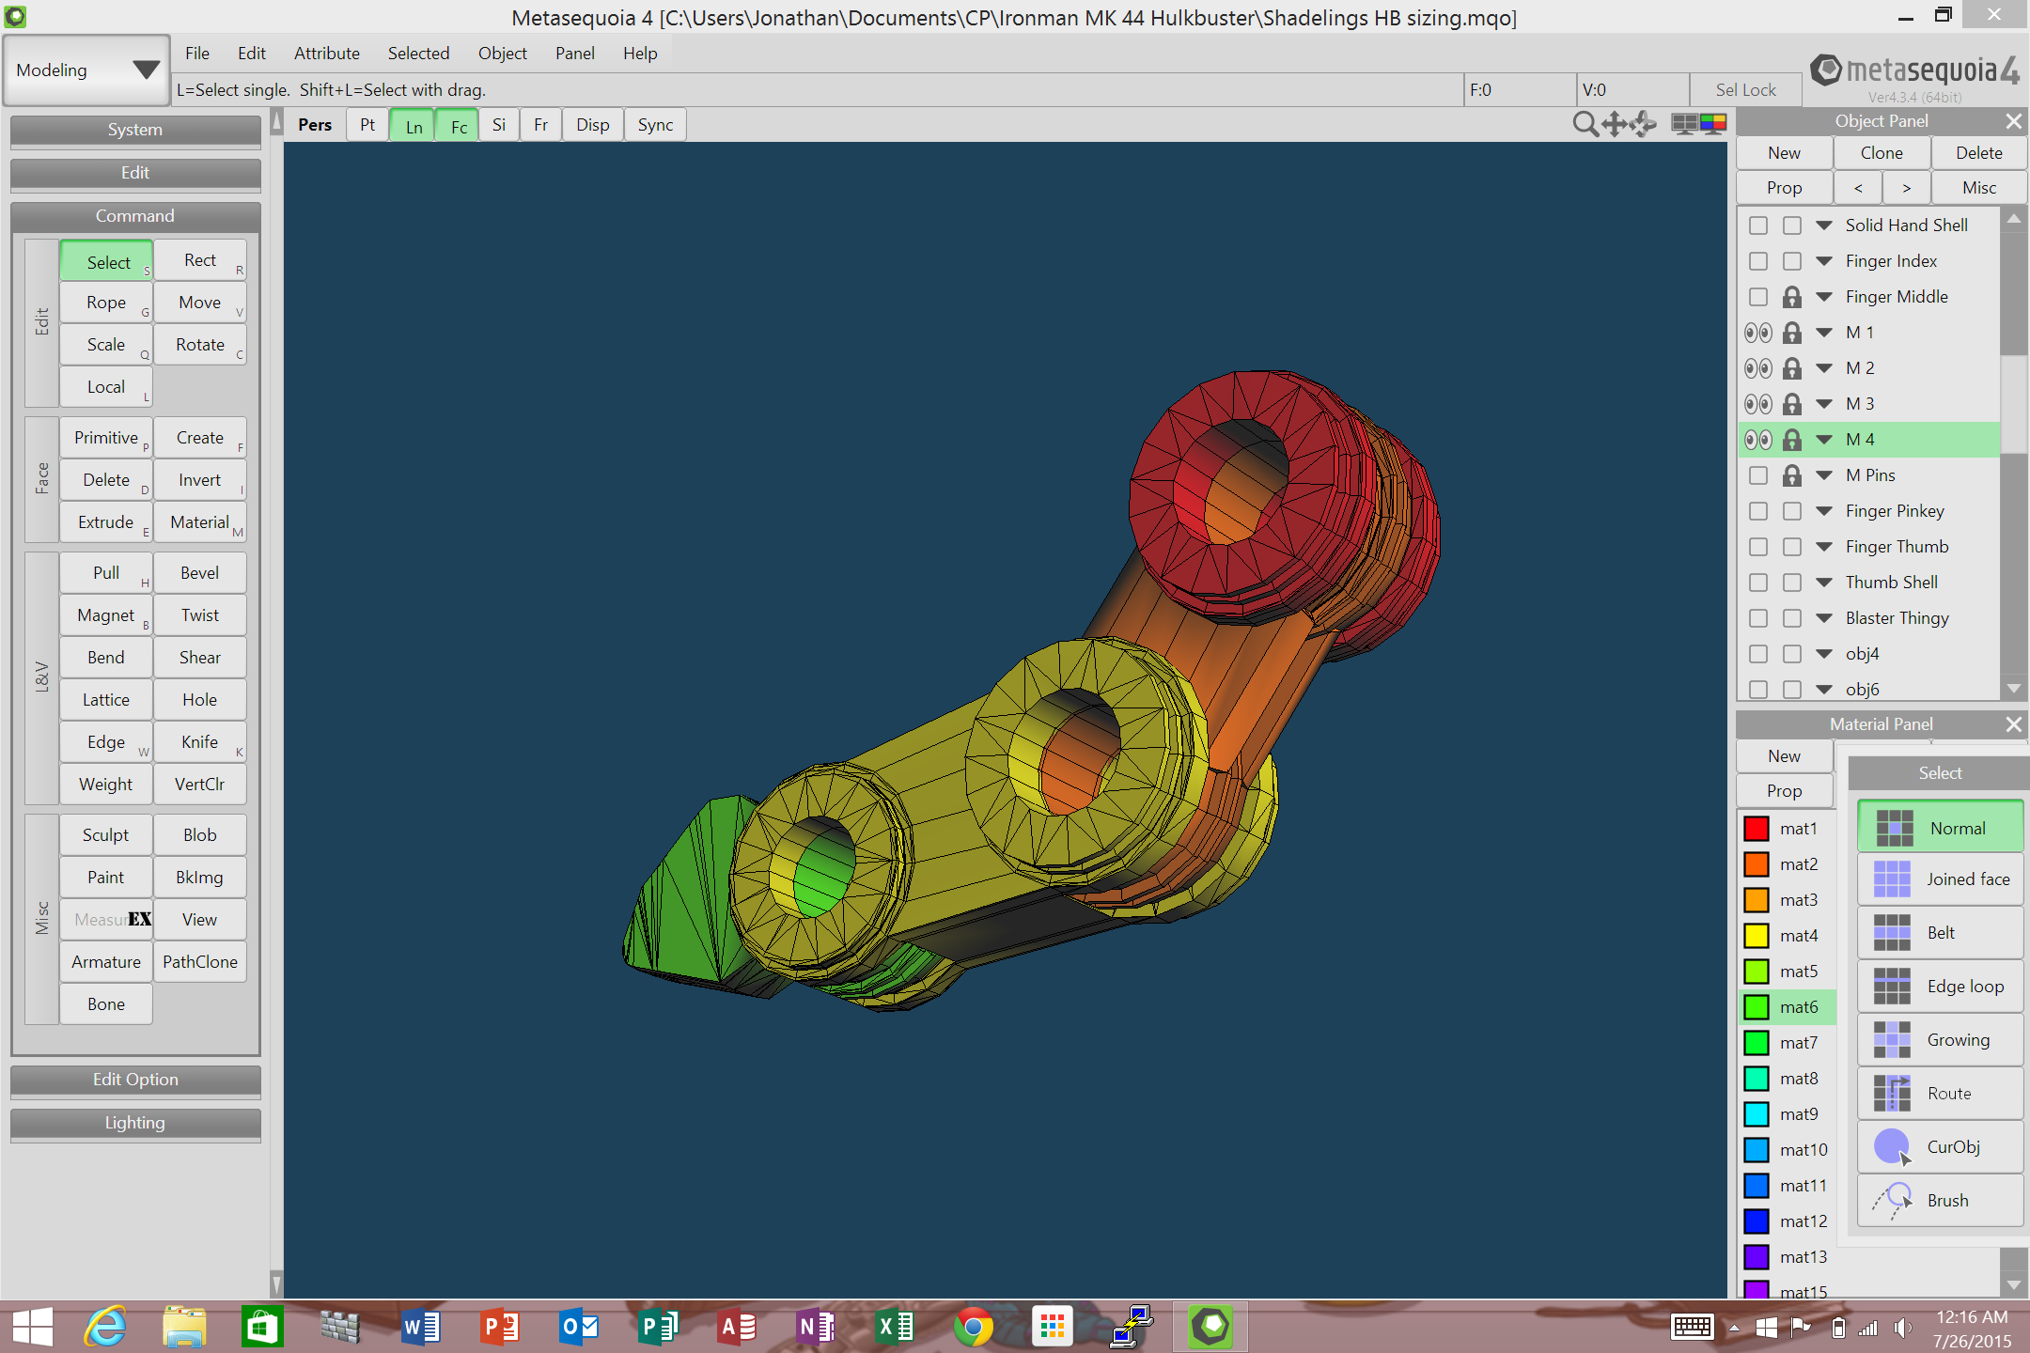This screenshot has width=2030, height=1353.
Task: Choose Route selection mode
Action: tap(1940, 1094)
